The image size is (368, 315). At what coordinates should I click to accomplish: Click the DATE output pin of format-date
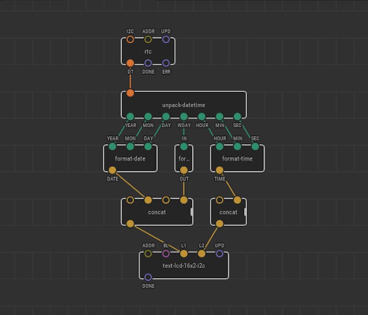112,170
